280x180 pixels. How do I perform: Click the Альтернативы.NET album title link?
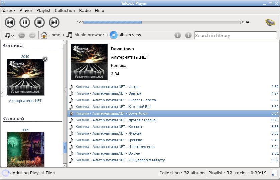[x=25, y=101]
